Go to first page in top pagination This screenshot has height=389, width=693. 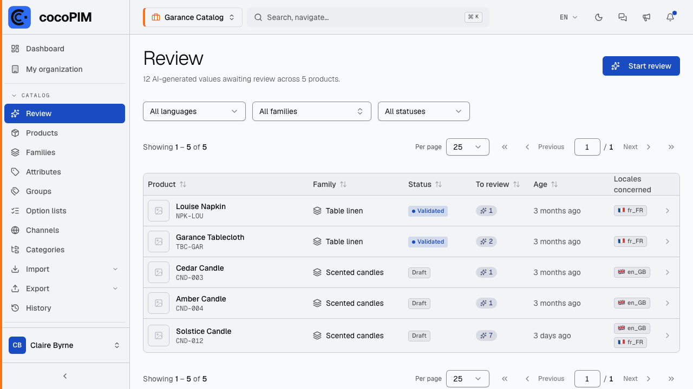pyautogui.click(x=505, y=147)
